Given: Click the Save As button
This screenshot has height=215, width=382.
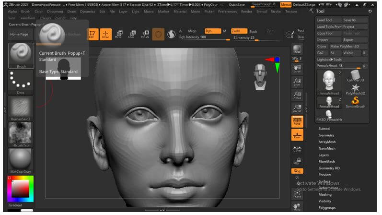Looking at the screenshot, I should [355, 20].
